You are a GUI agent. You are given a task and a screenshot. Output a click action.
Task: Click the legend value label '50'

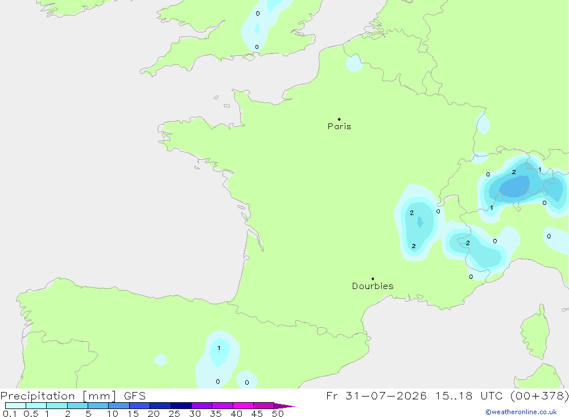point(278,414)
